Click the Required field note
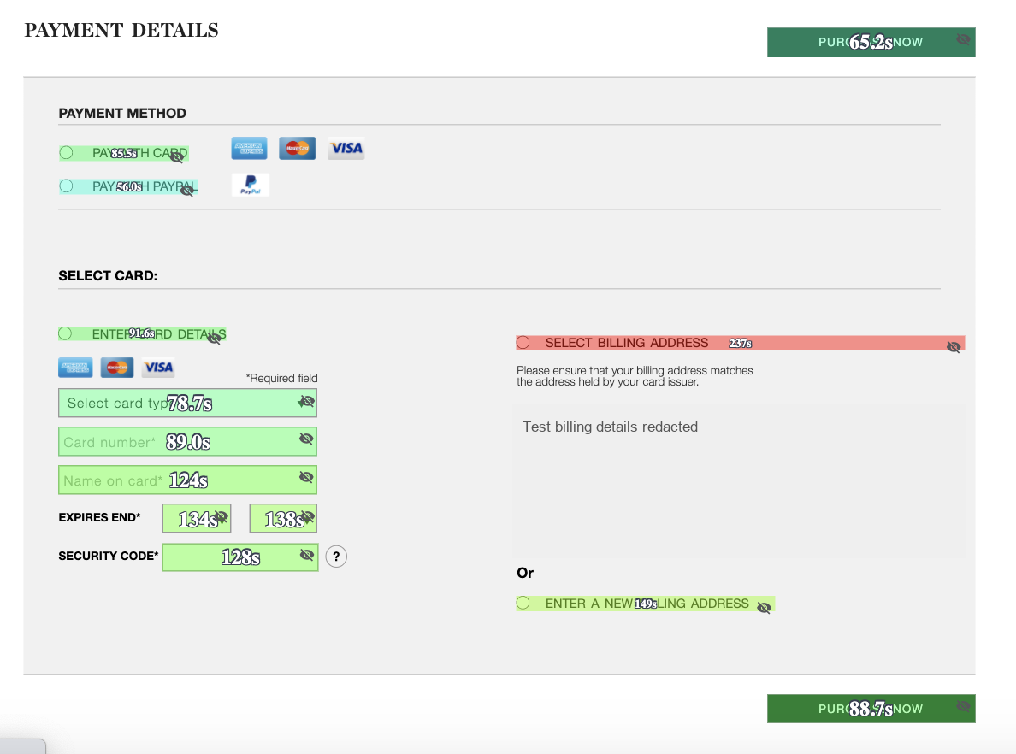Viewport: 1016px width, 754px height. pos(281,379)
